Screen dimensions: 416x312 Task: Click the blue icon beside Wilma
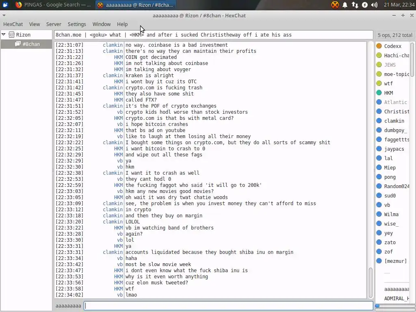[x=379, y=214]
